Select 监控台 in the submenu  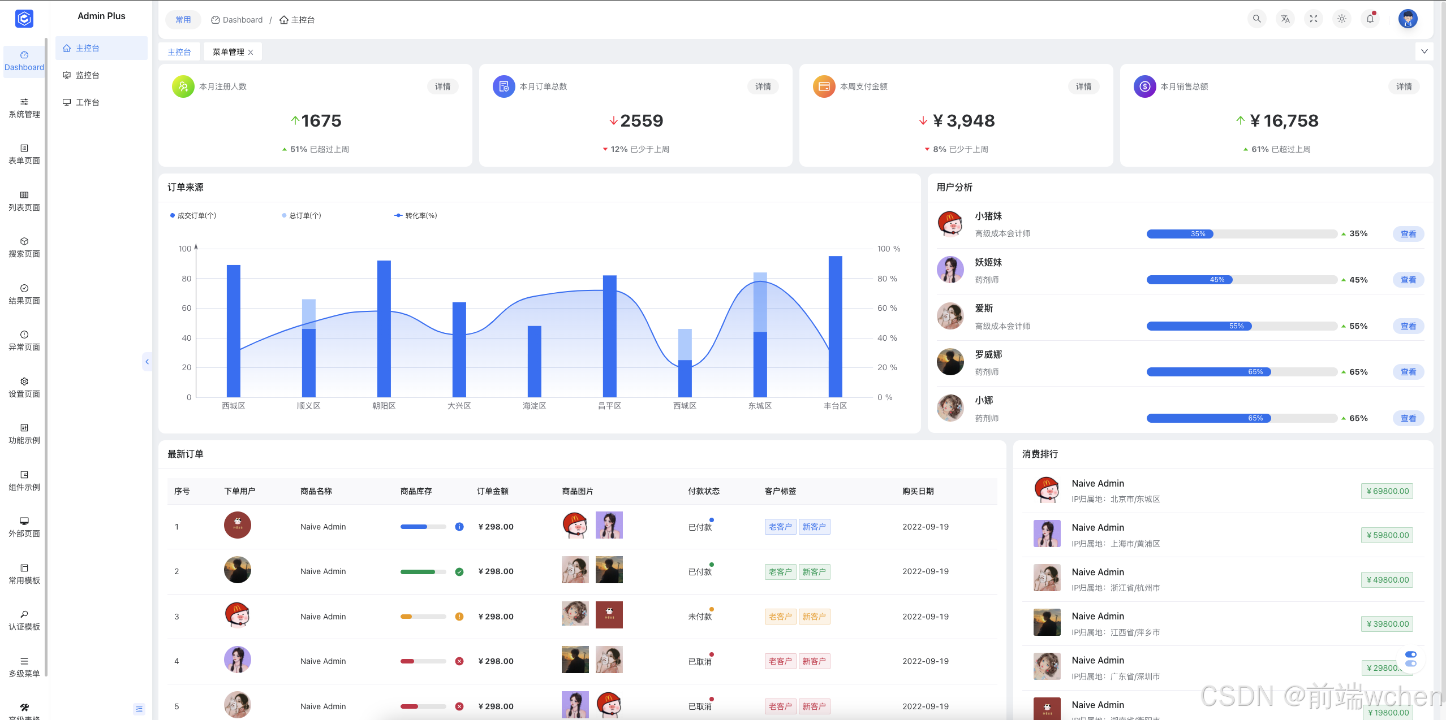tap(88, 75)
